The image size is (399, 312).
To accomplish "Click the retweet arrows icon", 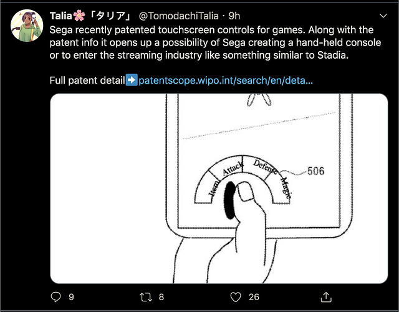I will pyautogui.click(x=144, y=296).
